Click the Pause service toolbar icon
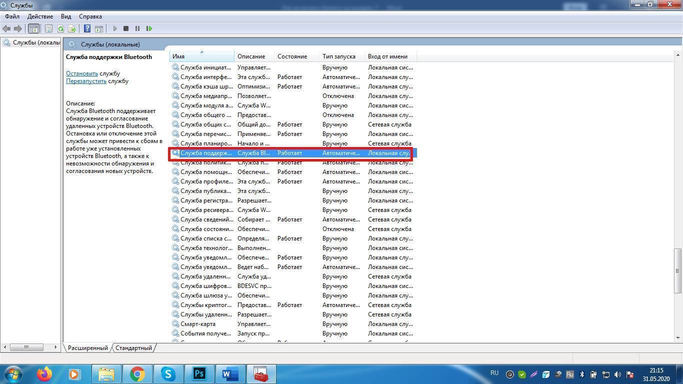 [x=137, y=28]
